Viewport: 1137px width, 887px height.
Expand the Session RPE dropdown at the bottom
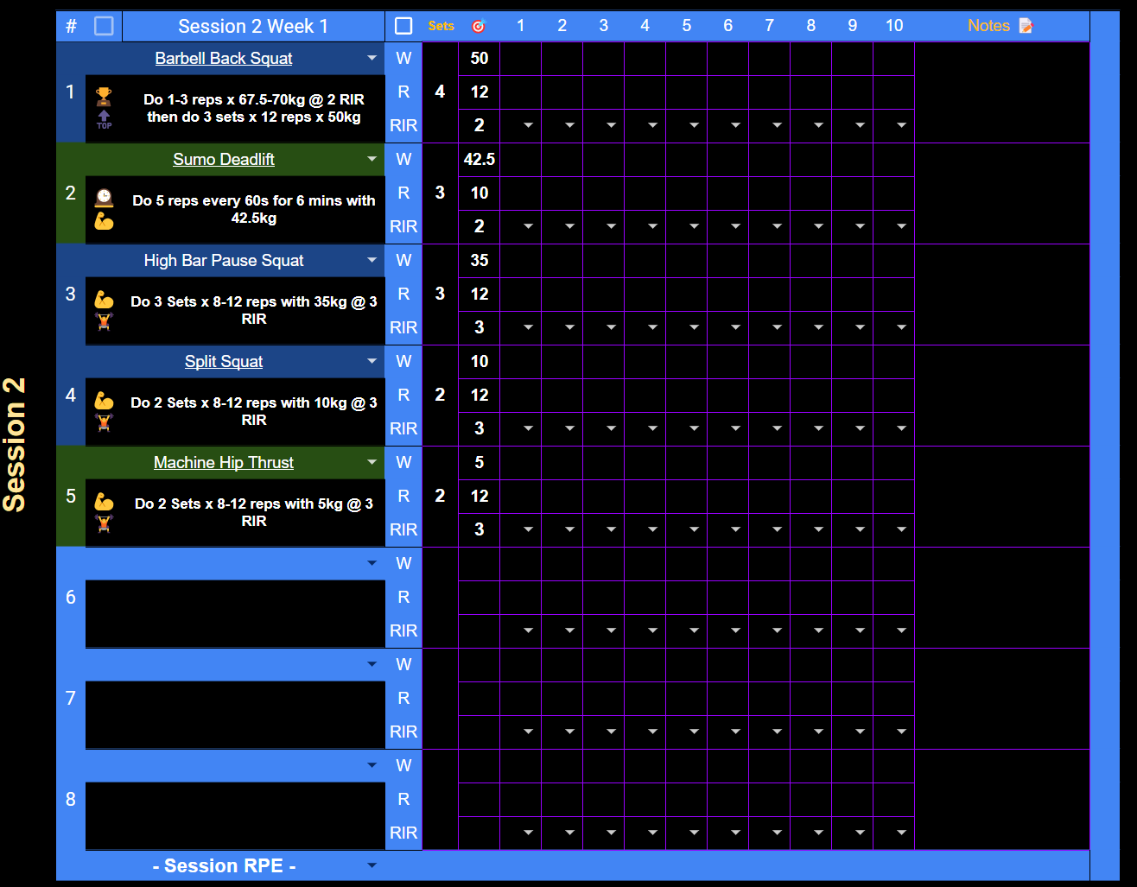pyautogui.click(x=372, y=865)
